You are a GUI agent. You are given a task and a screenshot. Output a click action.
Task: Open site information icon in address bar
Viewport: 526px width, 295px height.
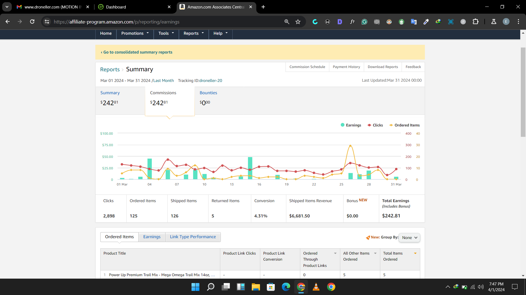coord(47,22)
